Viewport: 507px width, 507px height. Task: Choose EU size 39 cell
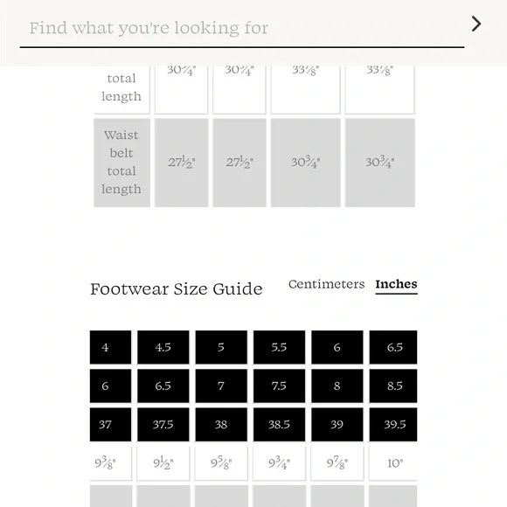pyautogui.click(x=337, y=425)
